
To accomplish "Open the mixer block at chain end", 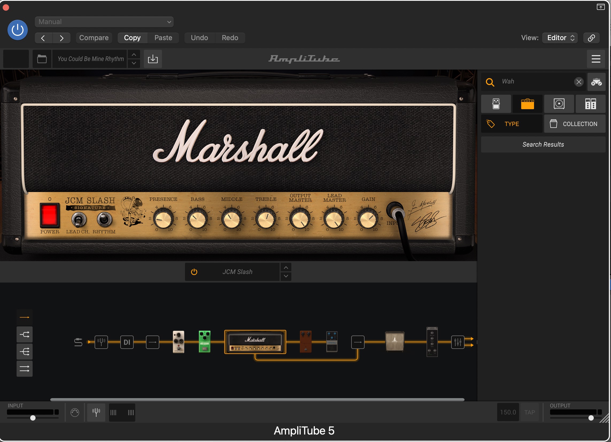I will coord(458,342).
